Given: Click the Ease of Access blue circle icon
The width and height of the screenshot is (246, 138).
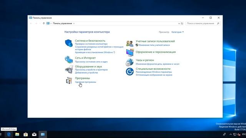Looking at the screenshot, I should (130, 72).
